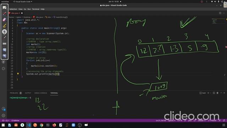Open Visual Studio Code app menu in top bar
The image size is (227, 128).
click(x=23, y=1)
